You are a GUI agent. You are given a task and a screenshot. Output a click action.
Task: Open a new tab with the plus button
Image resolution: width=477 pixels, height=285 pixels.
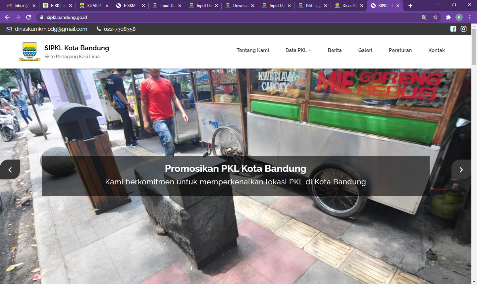tap(410, 6)
